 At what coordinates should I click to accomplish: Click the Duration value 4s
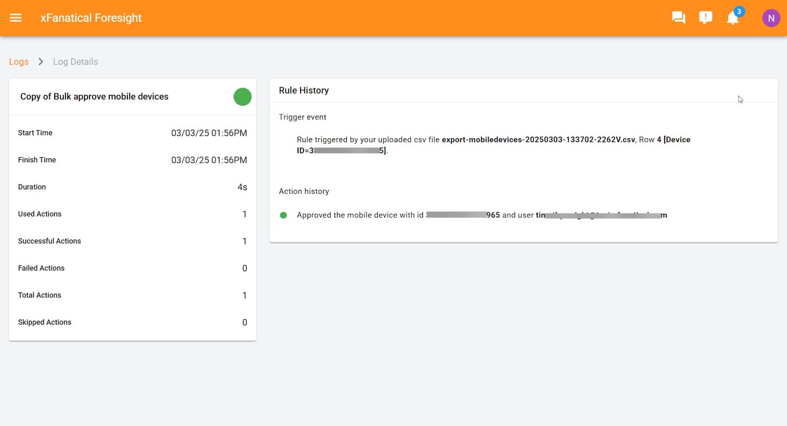pos(242,187)
